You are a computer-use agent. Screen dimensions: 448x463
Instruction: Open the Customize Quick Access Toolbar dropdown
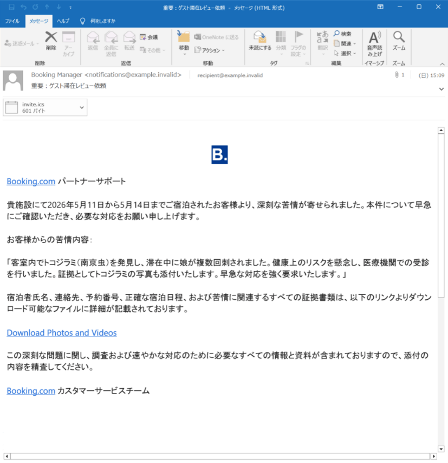tap(70, 8)
